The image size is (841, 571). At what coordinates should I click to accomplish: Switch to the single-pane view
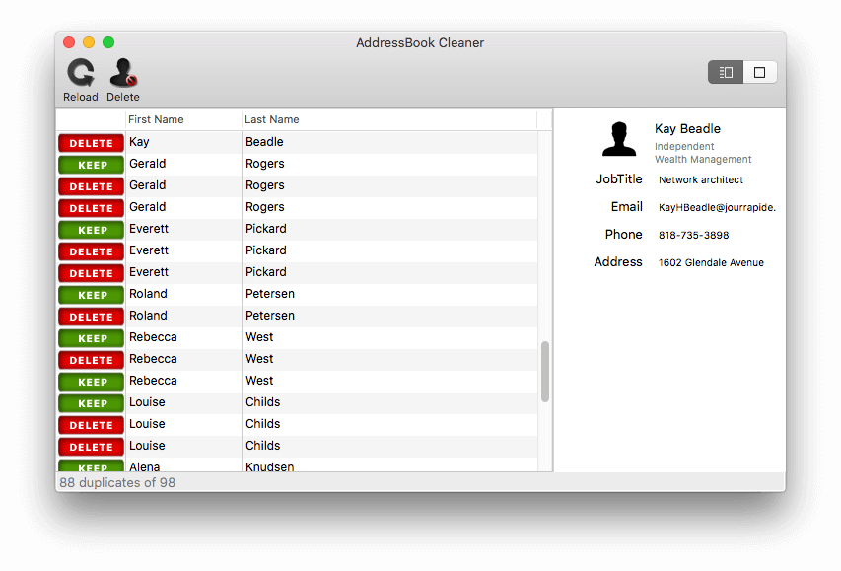pos(759,72)
